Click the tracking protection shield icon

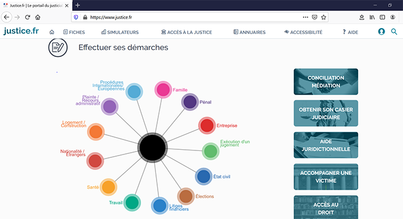tap(76, 17)
